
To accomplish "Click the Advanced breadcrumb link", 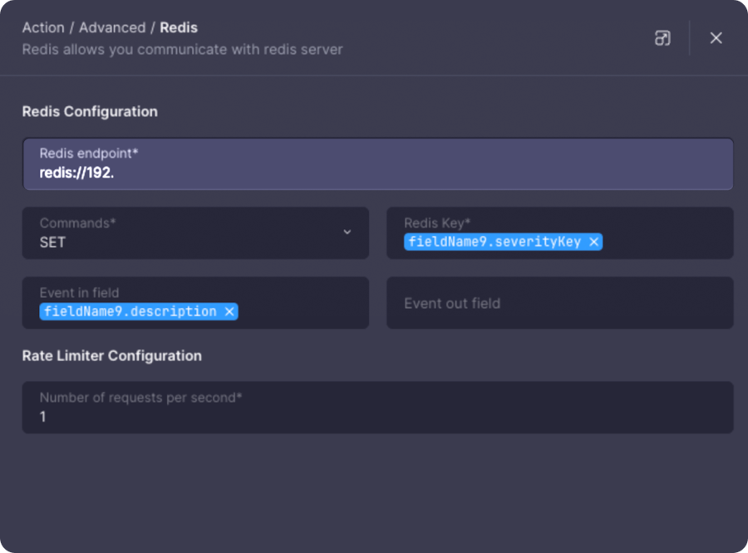I will coord(112,27).
